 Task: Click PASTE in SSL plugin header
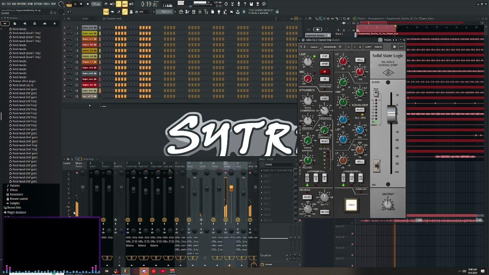(x=378, y=47)
